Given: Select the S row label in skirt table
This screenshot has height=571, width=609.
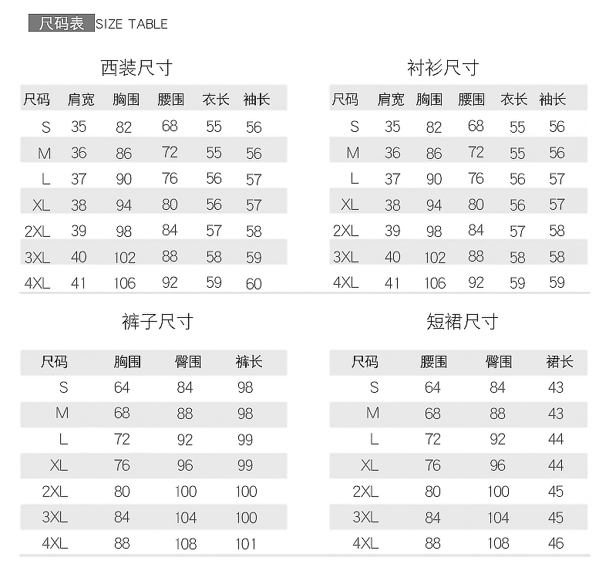Looking at the screenshot, I should 374,387.
